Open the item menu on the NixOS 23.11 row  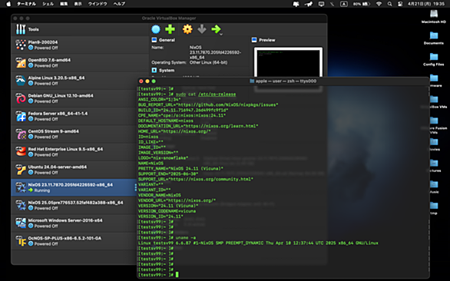point(135,187)
